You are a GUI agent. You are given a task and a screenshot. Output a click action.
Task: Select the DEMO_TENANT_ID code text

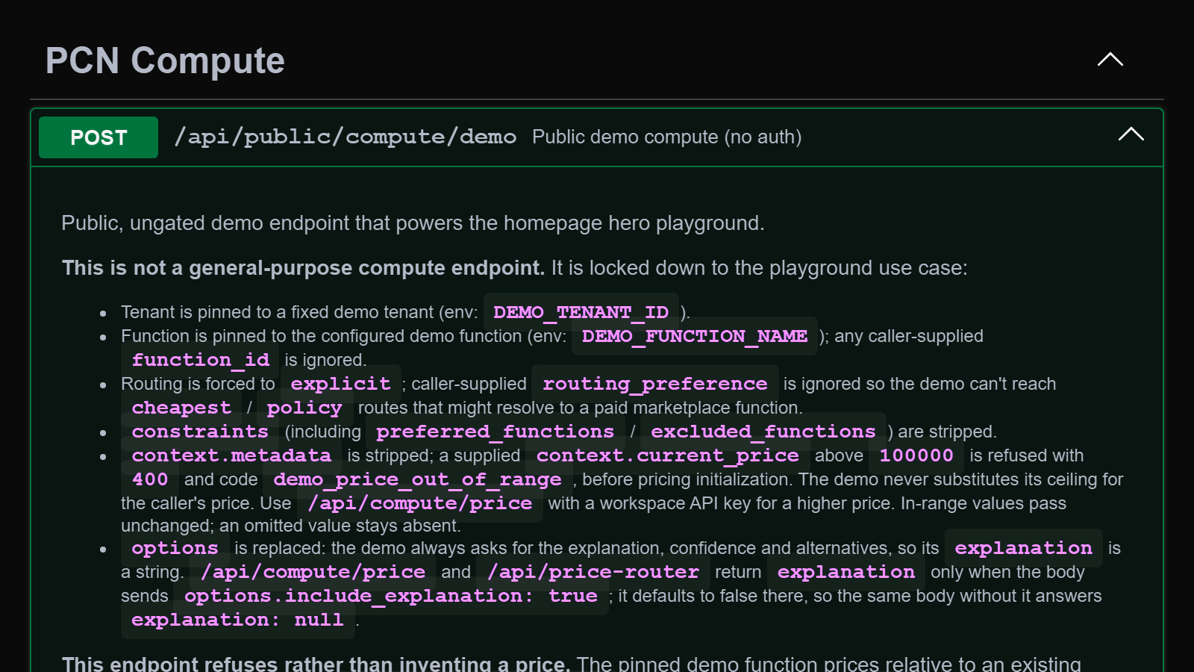581,312
